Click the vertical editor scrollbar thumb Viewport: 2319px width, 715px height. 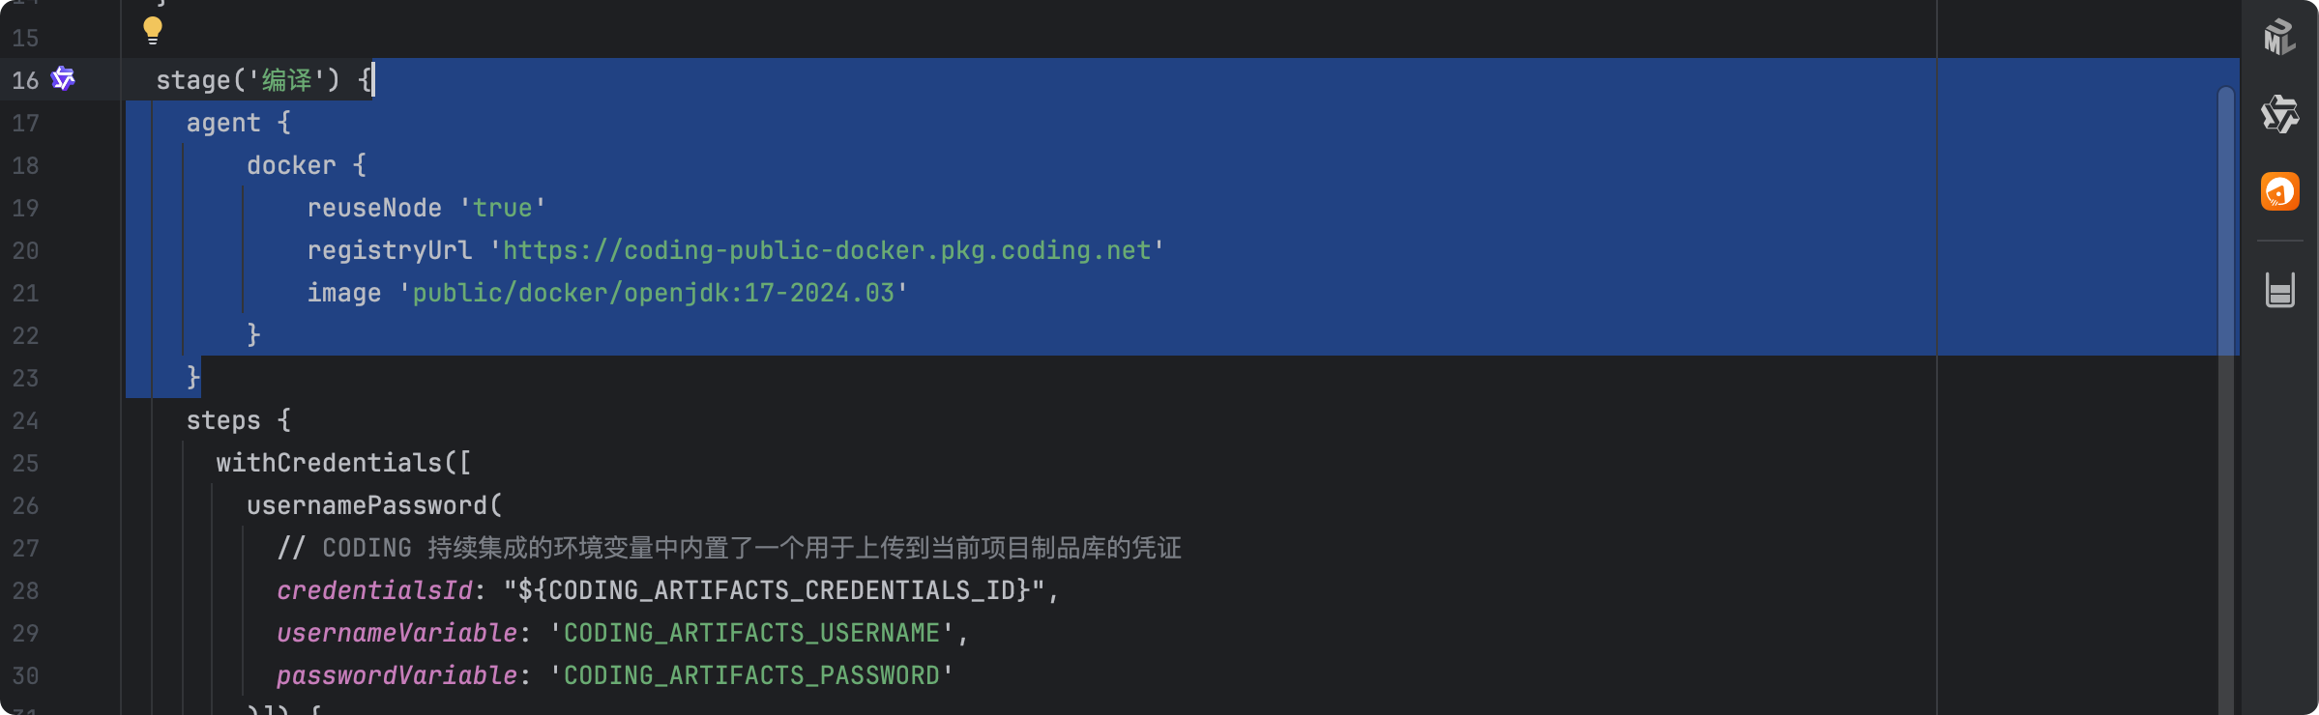2226,220
